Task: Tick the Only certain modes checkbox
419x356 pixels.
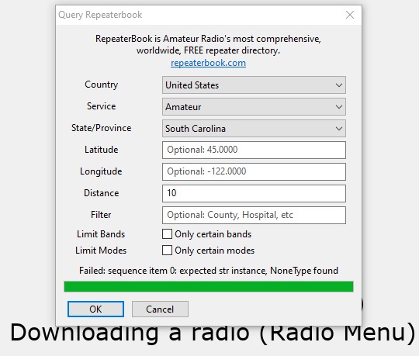Action: pyautogui.click(x=167, y=251)
